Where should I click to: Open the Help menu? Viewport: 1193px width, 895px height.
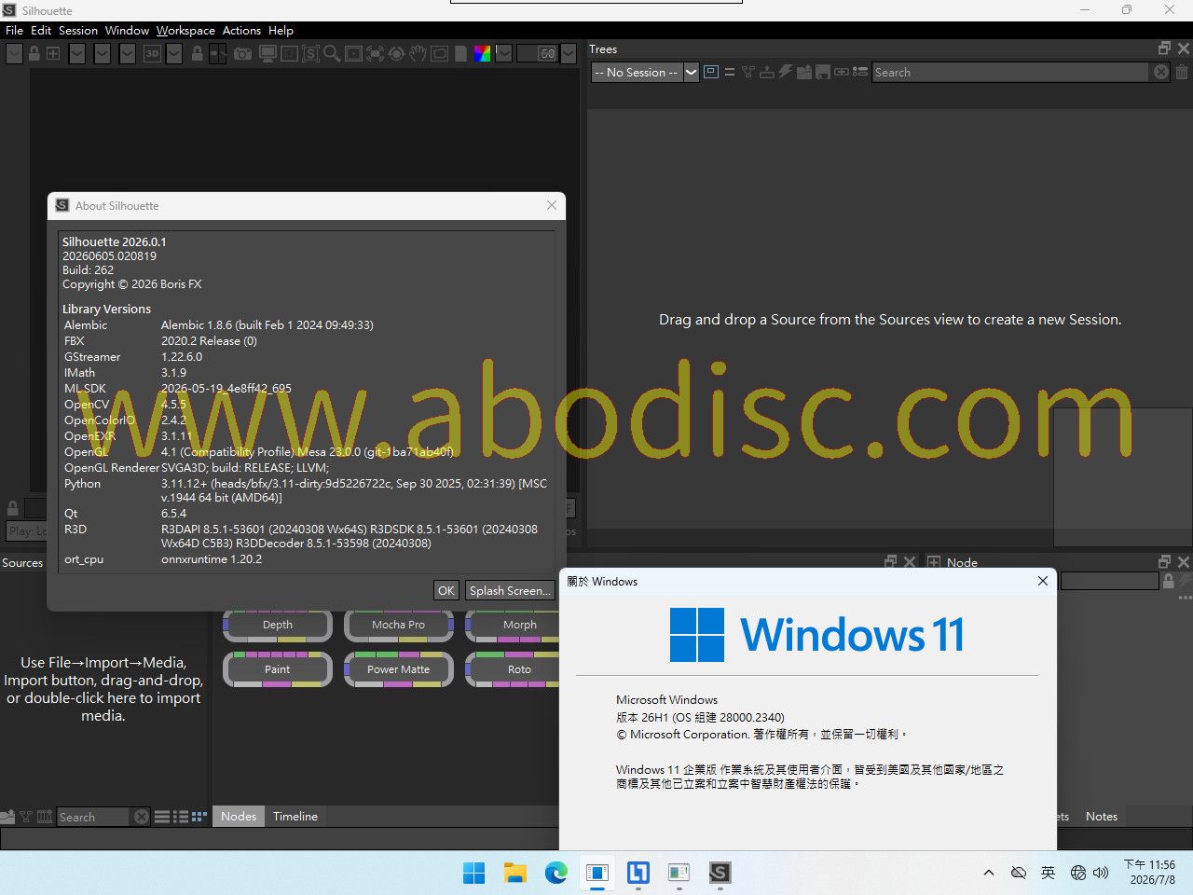(x=281, y=31)
